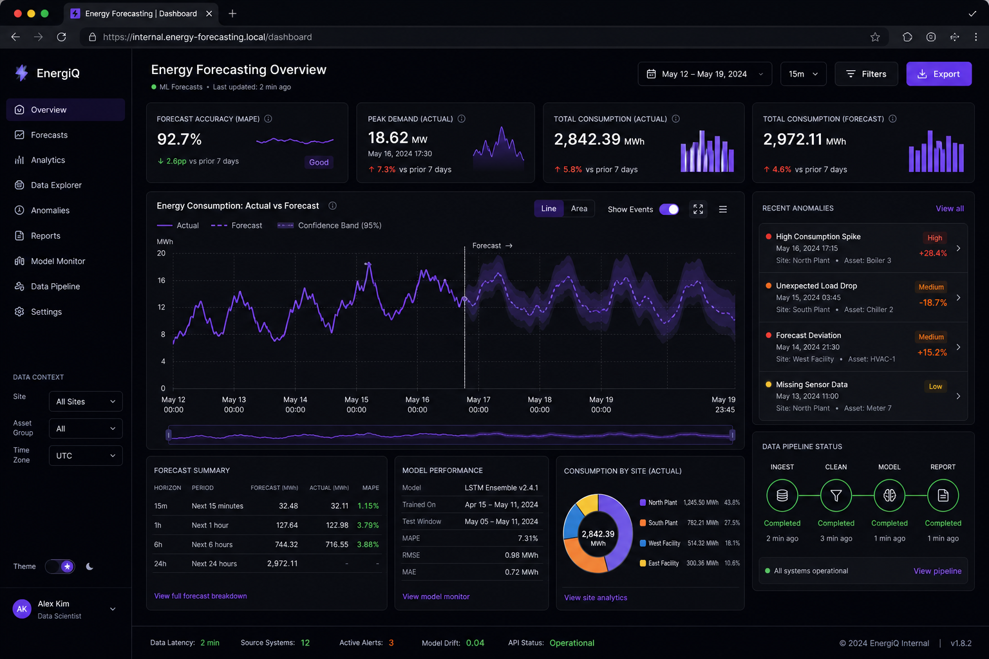Toggle the Theme switch
989x659 pixels.
[x=60, y=567]
